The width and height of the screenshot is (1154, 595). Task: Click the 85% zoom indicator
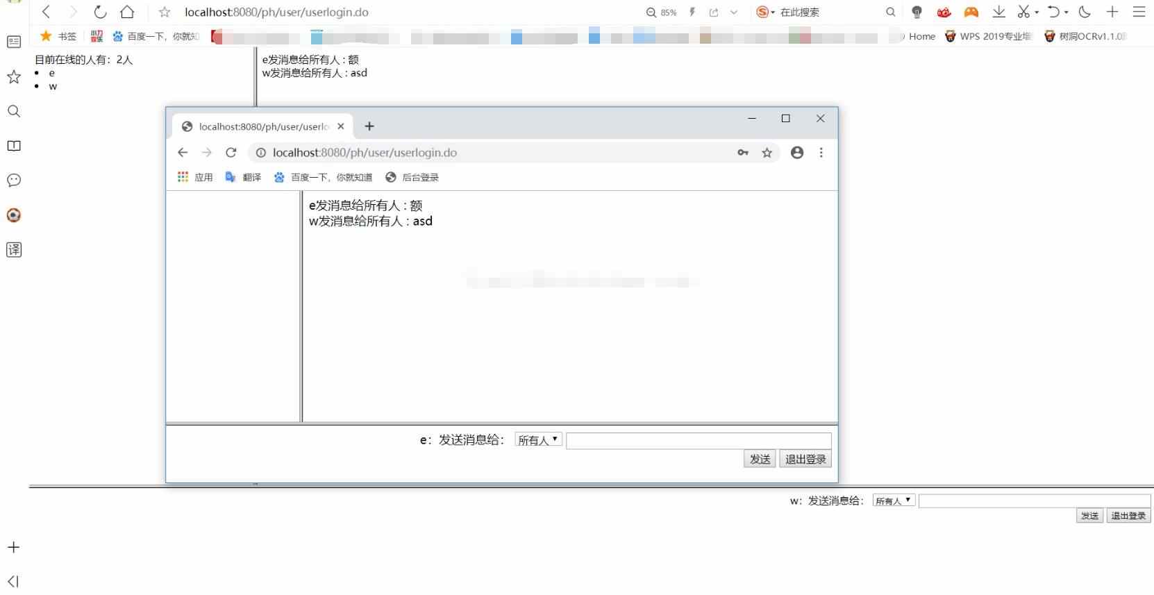[x=661, y=12]
